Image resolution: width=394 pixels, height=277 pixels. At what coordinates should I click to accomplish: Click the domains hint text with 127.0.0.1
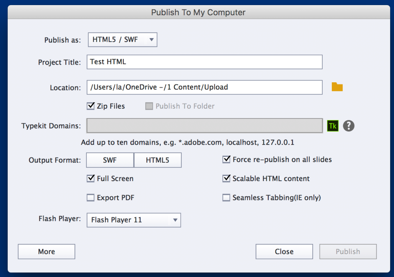coord(188,142)
